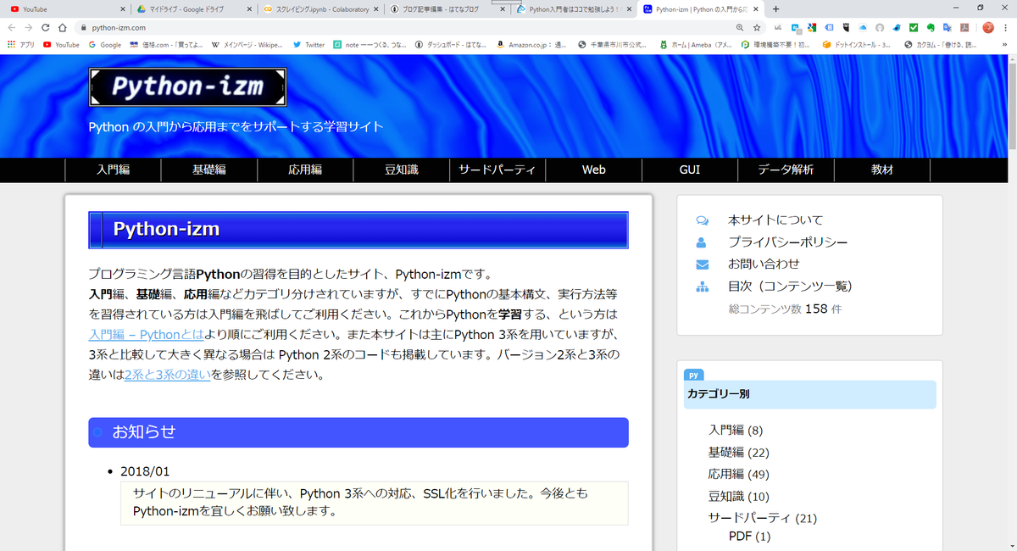Click the speech bubble icon beside 本サイトについて
The width and height of the screenshot is (1017, 551).
pyautogui.click(x=702, y=220)
